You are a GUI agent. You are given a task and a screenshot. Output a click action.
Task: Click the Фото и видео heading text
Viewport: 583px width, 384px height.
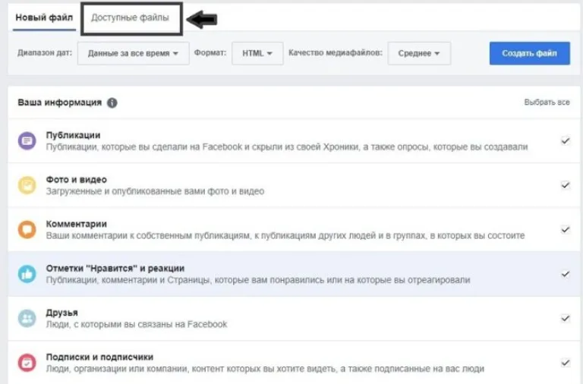point(76,180)
